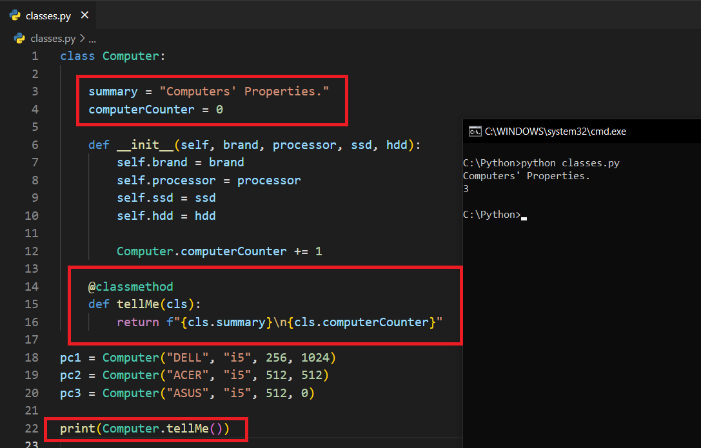Click the breadcrumb chevron separator
Screen dimensions: 701x448
[82, 39]
